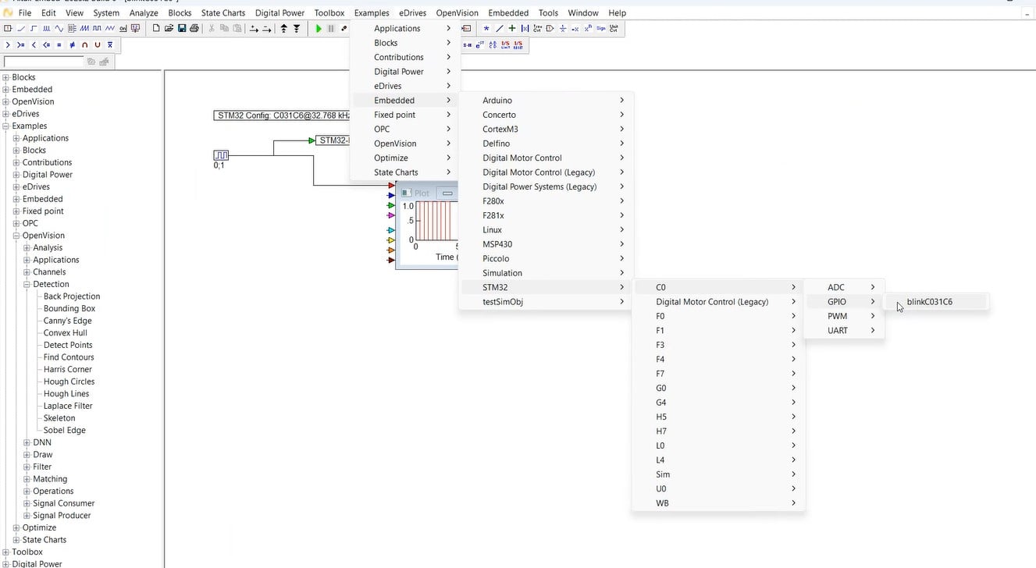Select the divide (/) block icon
Screen dimensions: 1036x568
click(x=500, y=28)
